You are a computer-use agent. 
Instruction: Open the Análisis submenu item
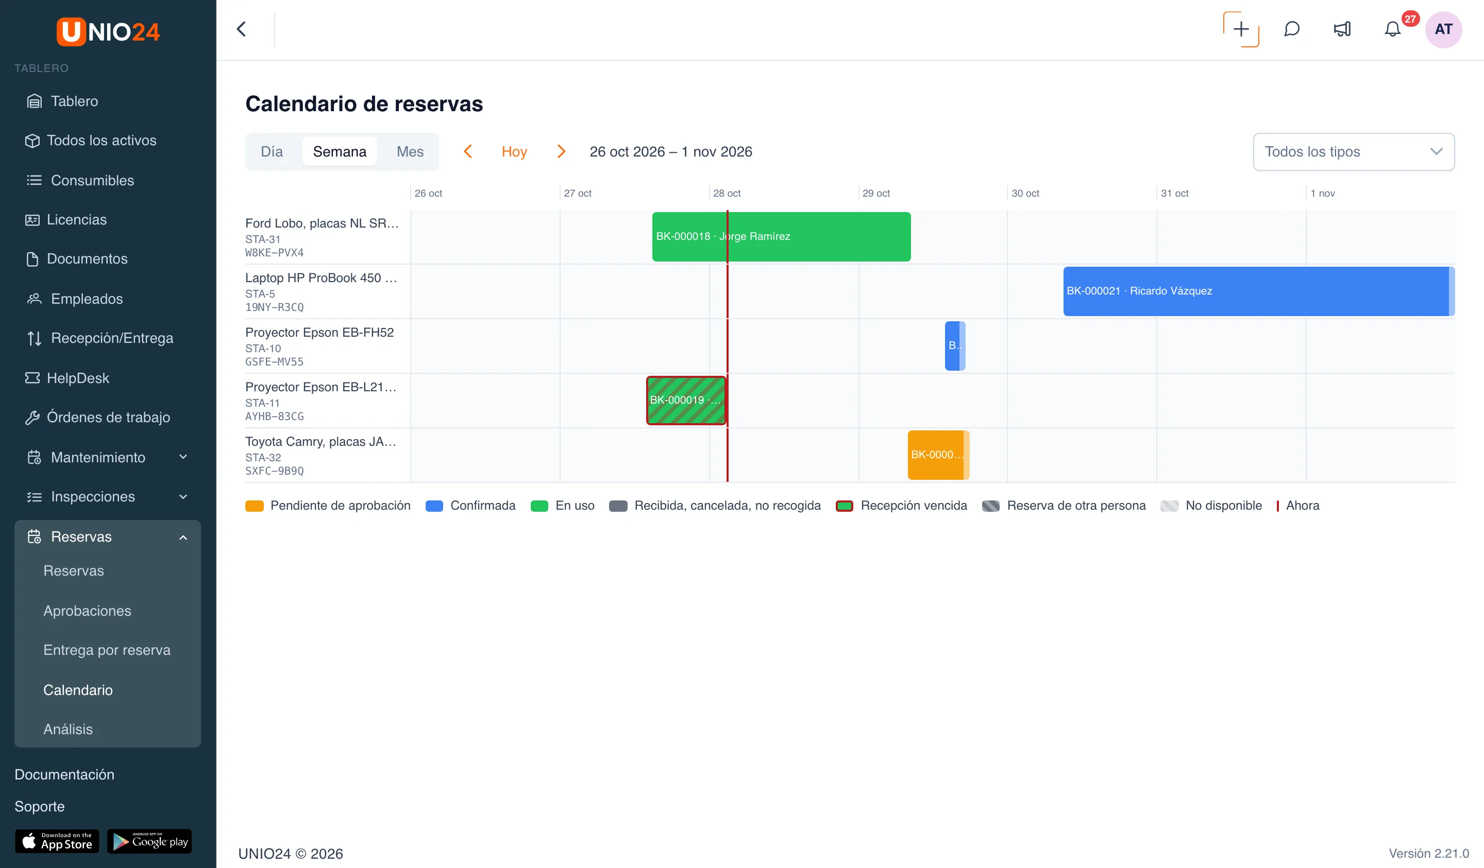[68, 730]
